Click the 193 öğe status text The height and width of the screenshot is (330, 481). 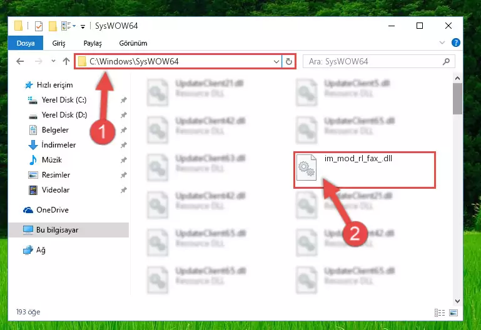[x=28, y=312]
